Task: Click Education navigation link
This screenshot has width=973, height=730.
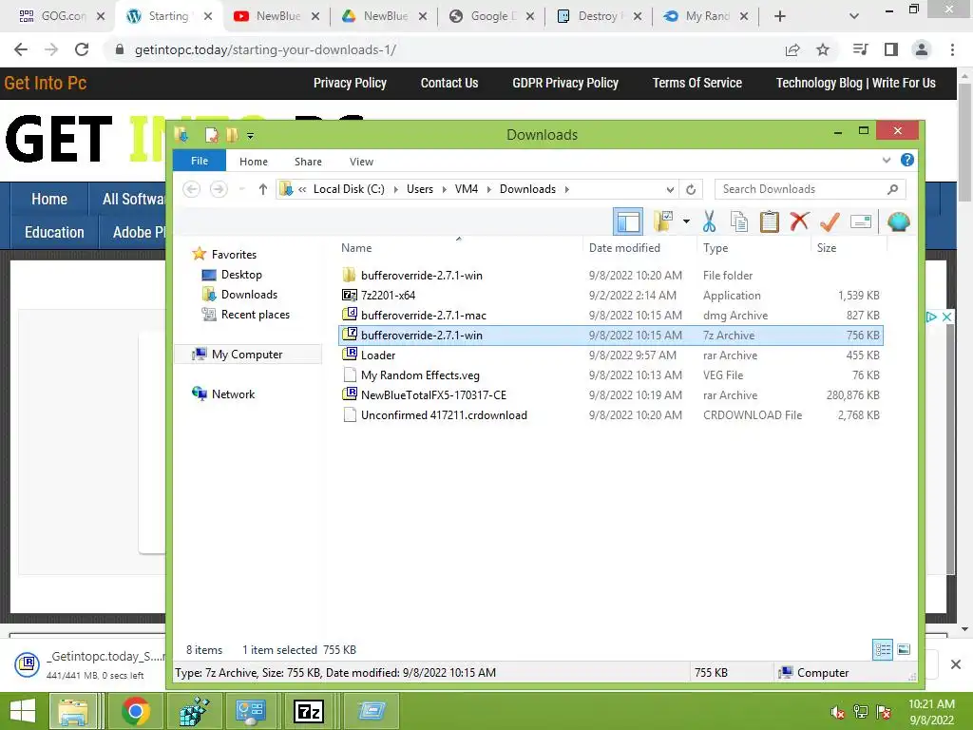Action: pyautogui.click(x=54, y=232)
